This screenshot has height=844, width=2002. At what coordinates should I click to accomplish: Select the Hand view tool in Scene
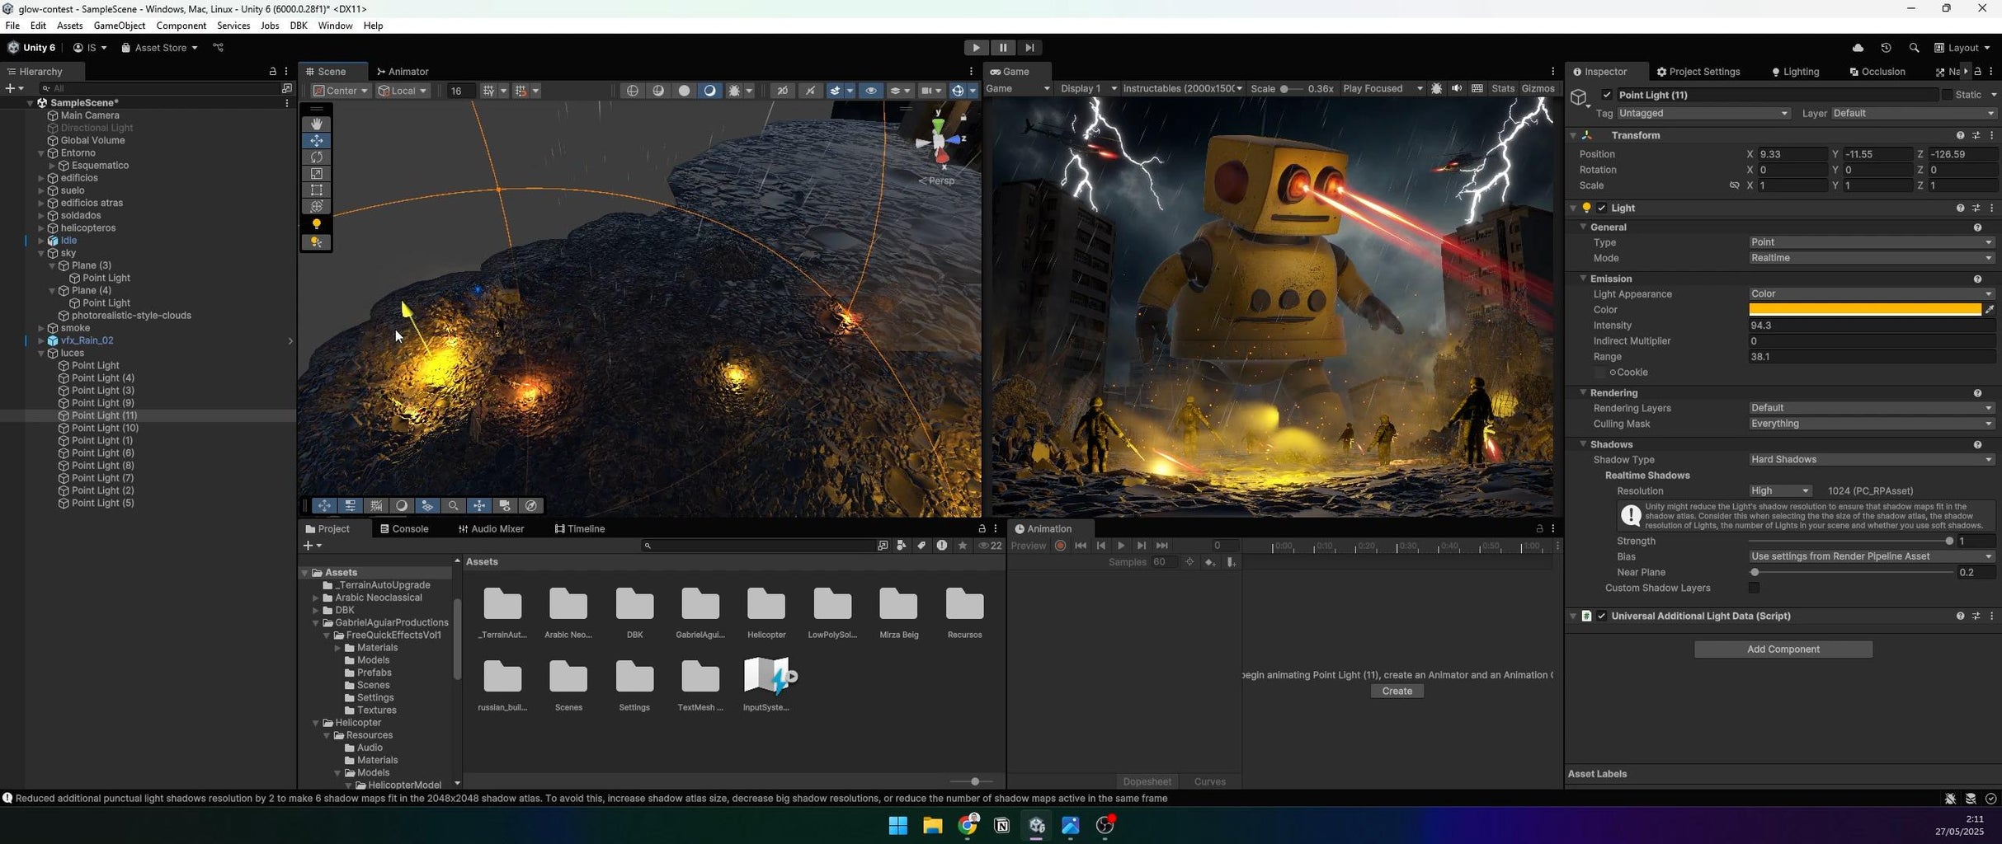[x=317, y=124]
